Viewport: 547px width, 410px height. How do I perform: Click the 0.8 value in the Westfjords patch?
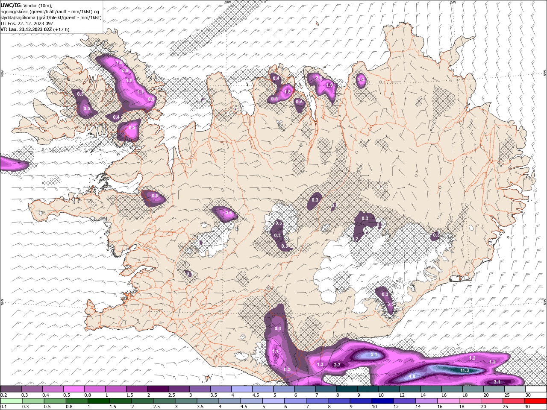[x=132, y=128]
